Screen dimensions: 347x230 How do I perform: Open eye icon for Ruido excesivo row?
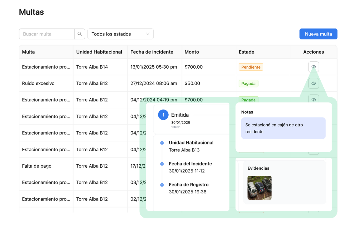(313, 83)
